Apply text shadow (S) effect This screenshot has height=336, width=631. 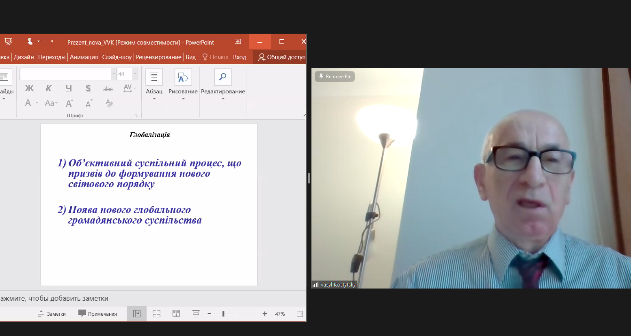click(88, 88)
